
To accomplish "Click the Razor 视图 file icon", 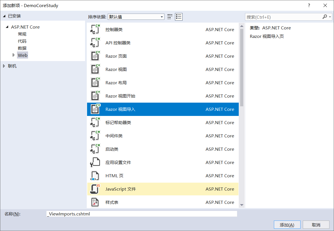I will pos(95,69).
